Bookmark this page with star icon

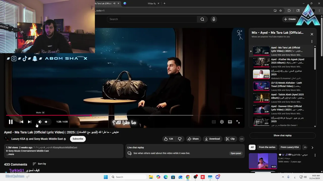(281, 11)
